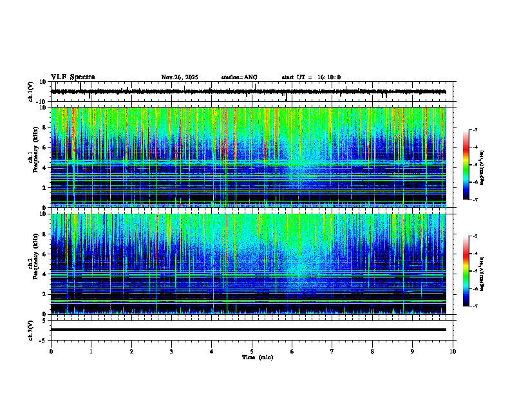The image size is (510, 394).
Task: Click the "8" minute tick on time axis
Action: coord(372,352)
